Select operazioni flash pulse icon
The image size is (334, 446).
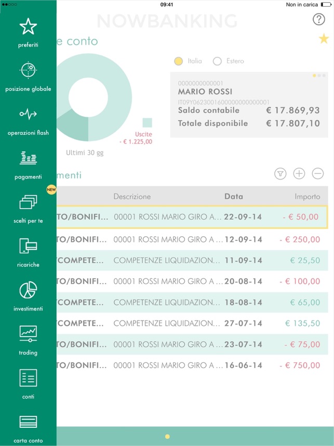click(28, 114)
